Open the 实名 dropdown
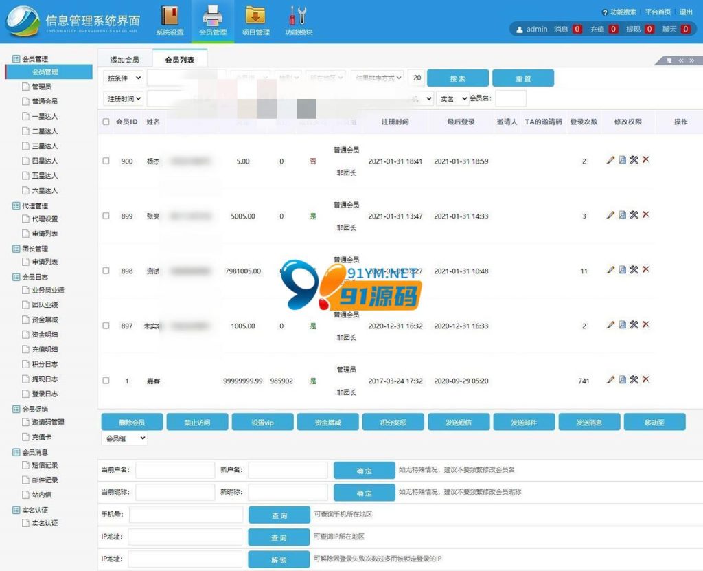Screen dimensions: 703x571 (452, 98)
